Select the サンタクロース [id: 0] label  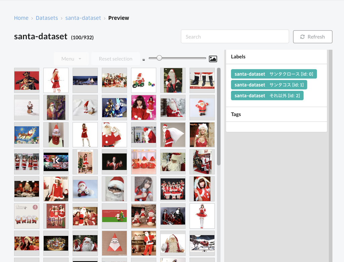coord(274,74)
